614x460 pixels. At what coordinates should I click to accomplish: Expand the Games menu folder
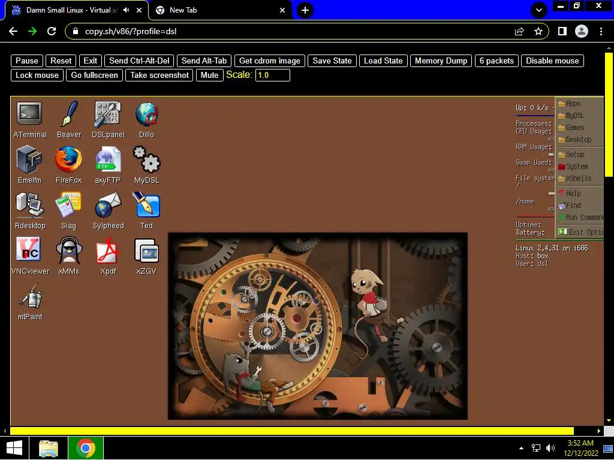(x=580, y=128)
